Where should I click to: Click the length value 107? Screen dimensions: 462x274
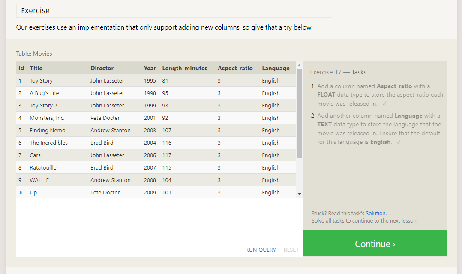(x=167, y=130)
